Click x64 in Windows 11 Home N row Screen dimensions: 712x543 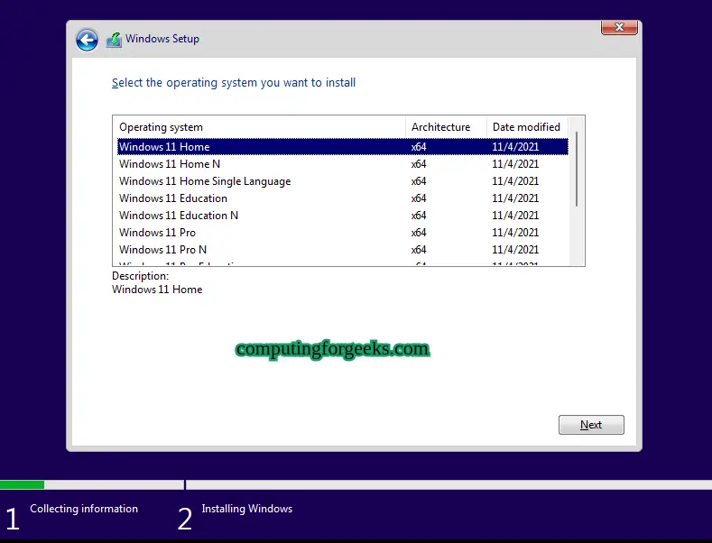tap(419, 164)
